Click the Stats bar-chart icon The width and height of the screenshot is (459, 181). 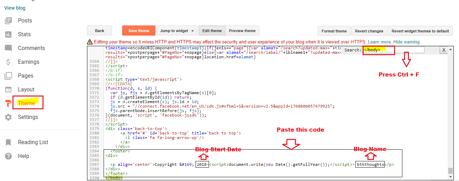coord(8,34)
